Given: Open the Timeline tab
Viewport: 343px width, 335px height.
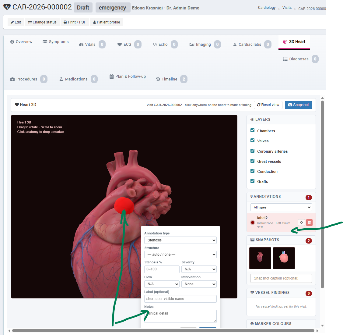Looking at the screenshot, I should [x=172, y=79].
